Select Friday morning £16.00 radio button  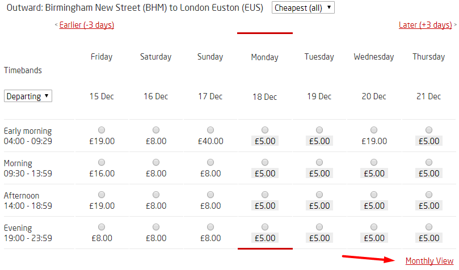pyautogui.click(x=102, y=162)
